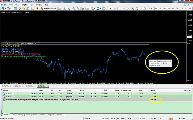Sort trades by Order column header
Screen dimensions: 193x120
coord(6,90)
